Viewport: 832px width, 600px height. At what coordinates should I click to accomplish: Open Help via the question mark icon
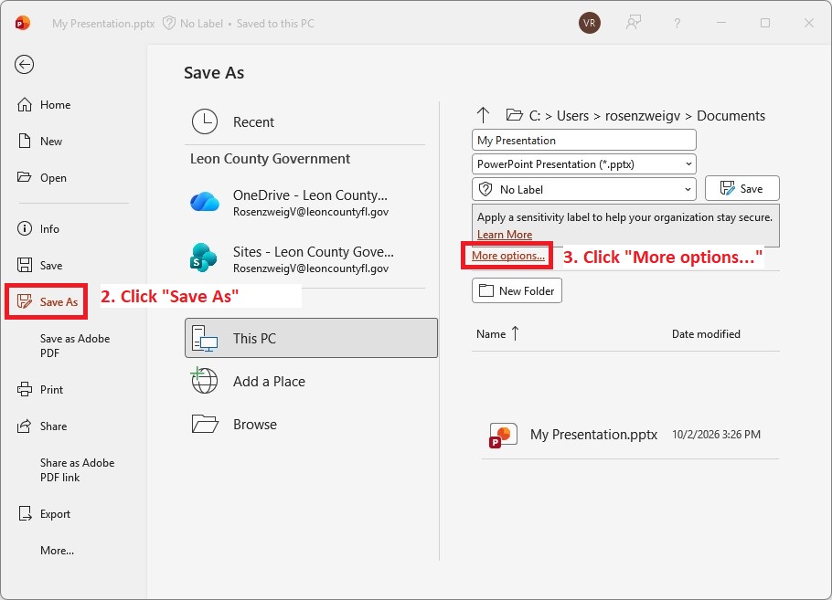(x=677, y=24)
